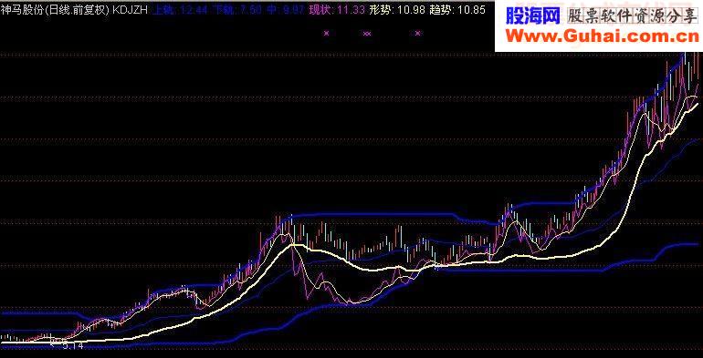The image size is (703, 358).
Task: Click the 上轨 12.44 value label
Action: point(181,10)
